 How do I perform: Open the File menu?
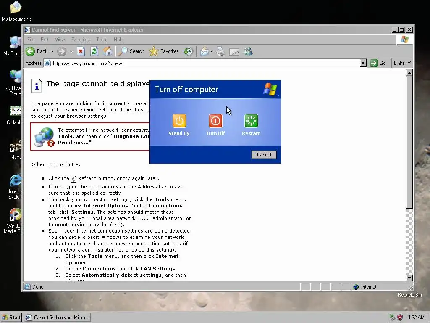pyautogui.click(x=31, y=40)
